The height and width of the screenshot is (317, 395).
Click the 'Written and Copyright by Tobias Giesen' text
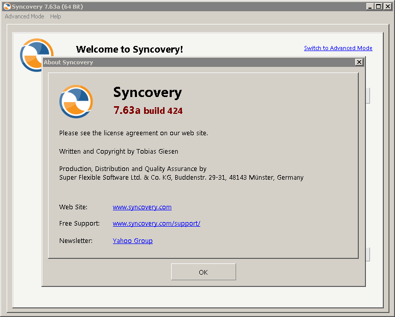[x=119, y=152]
